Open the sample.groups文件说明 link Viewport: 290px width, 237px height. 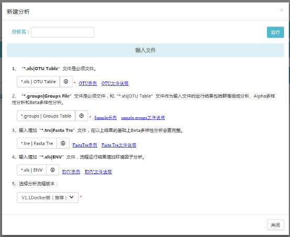pos(143,118)
